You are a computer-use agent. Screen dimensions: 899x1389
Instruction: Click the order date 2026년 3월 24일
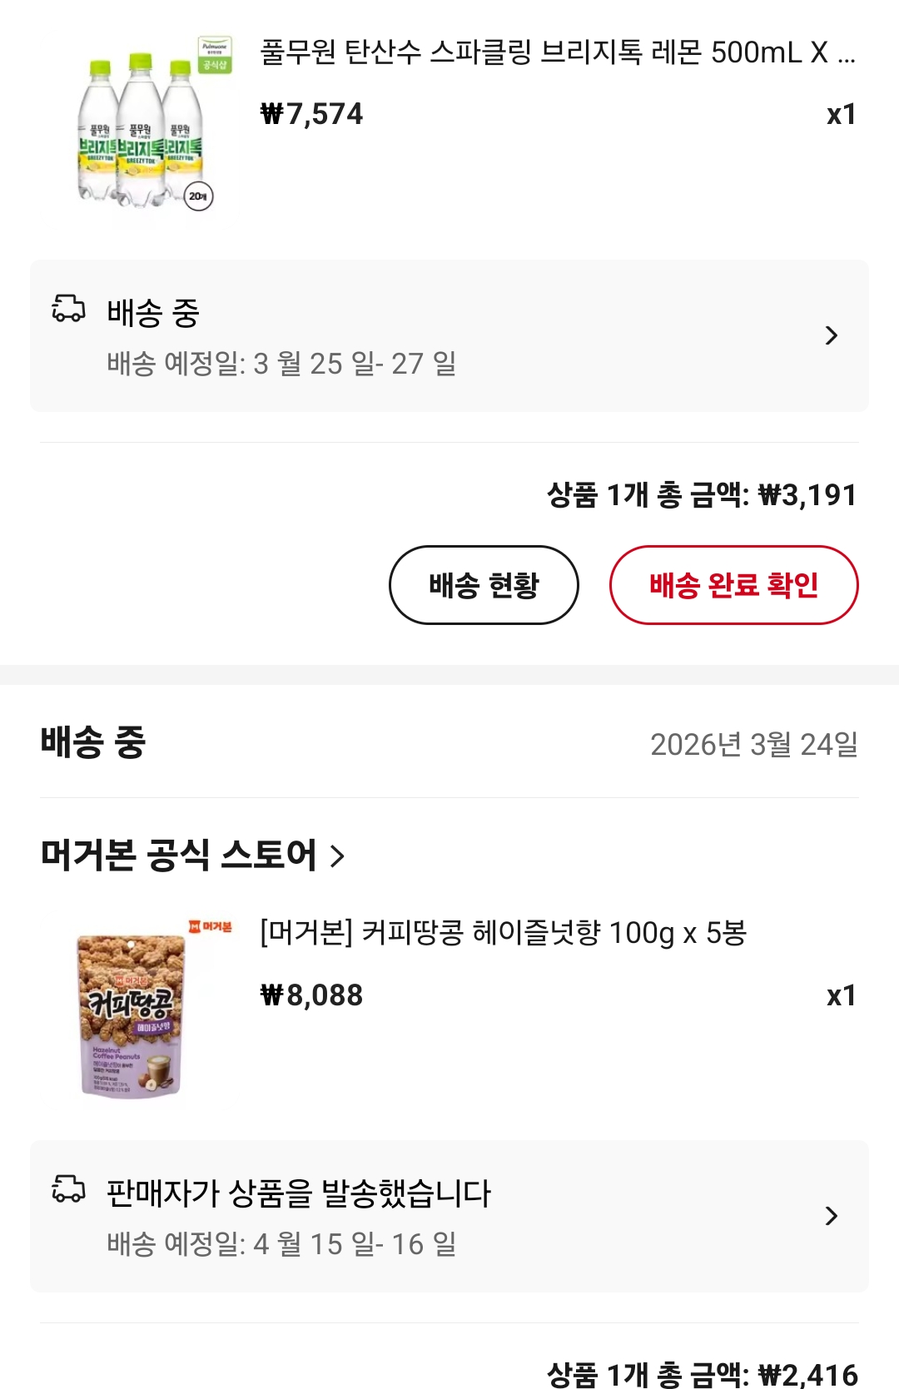753,744
